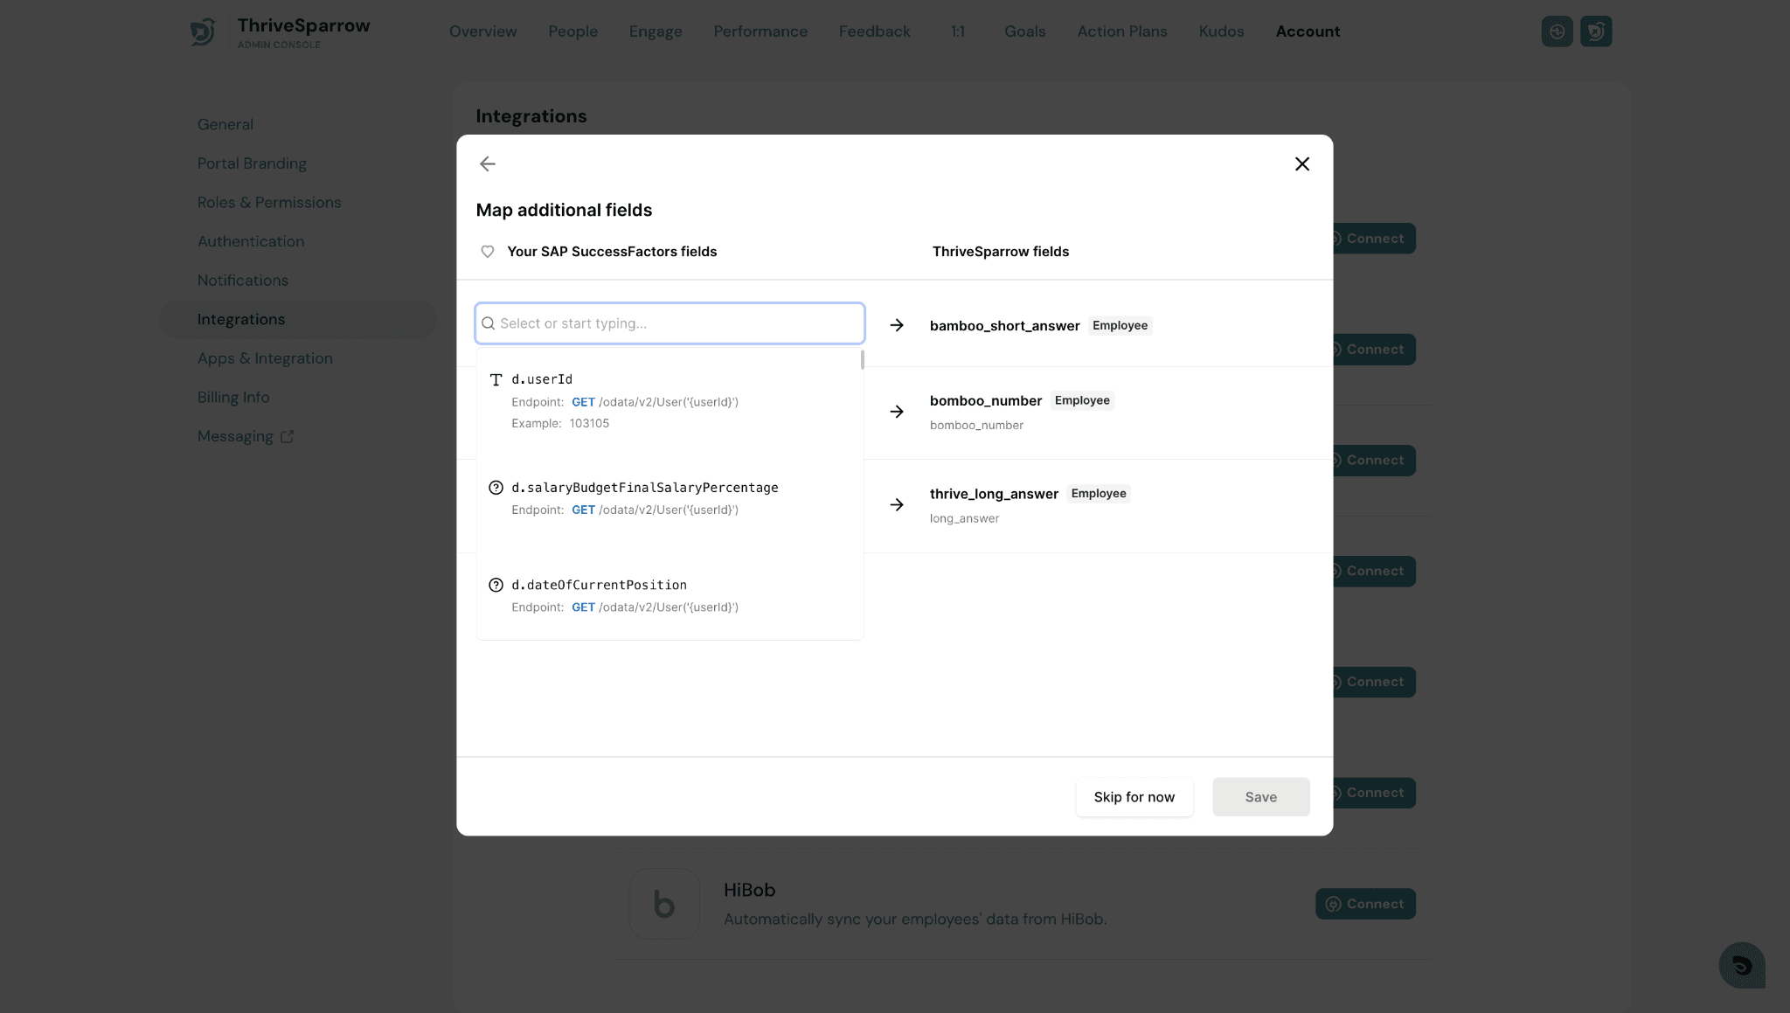The height and width of the screenshot is (1013, 1790).
Task: Open the chat widget in the corner
Action: point(1742,965)
